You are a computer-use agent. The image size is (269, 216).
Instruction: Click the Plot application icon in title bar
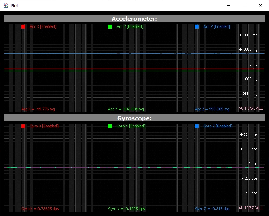click(x=6, y=6)
